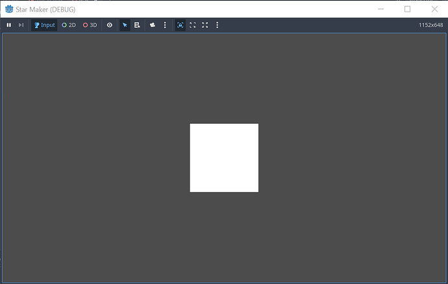Minimize the Star Maker window
The height and width of the screenshot is (284, 448).
380,9
